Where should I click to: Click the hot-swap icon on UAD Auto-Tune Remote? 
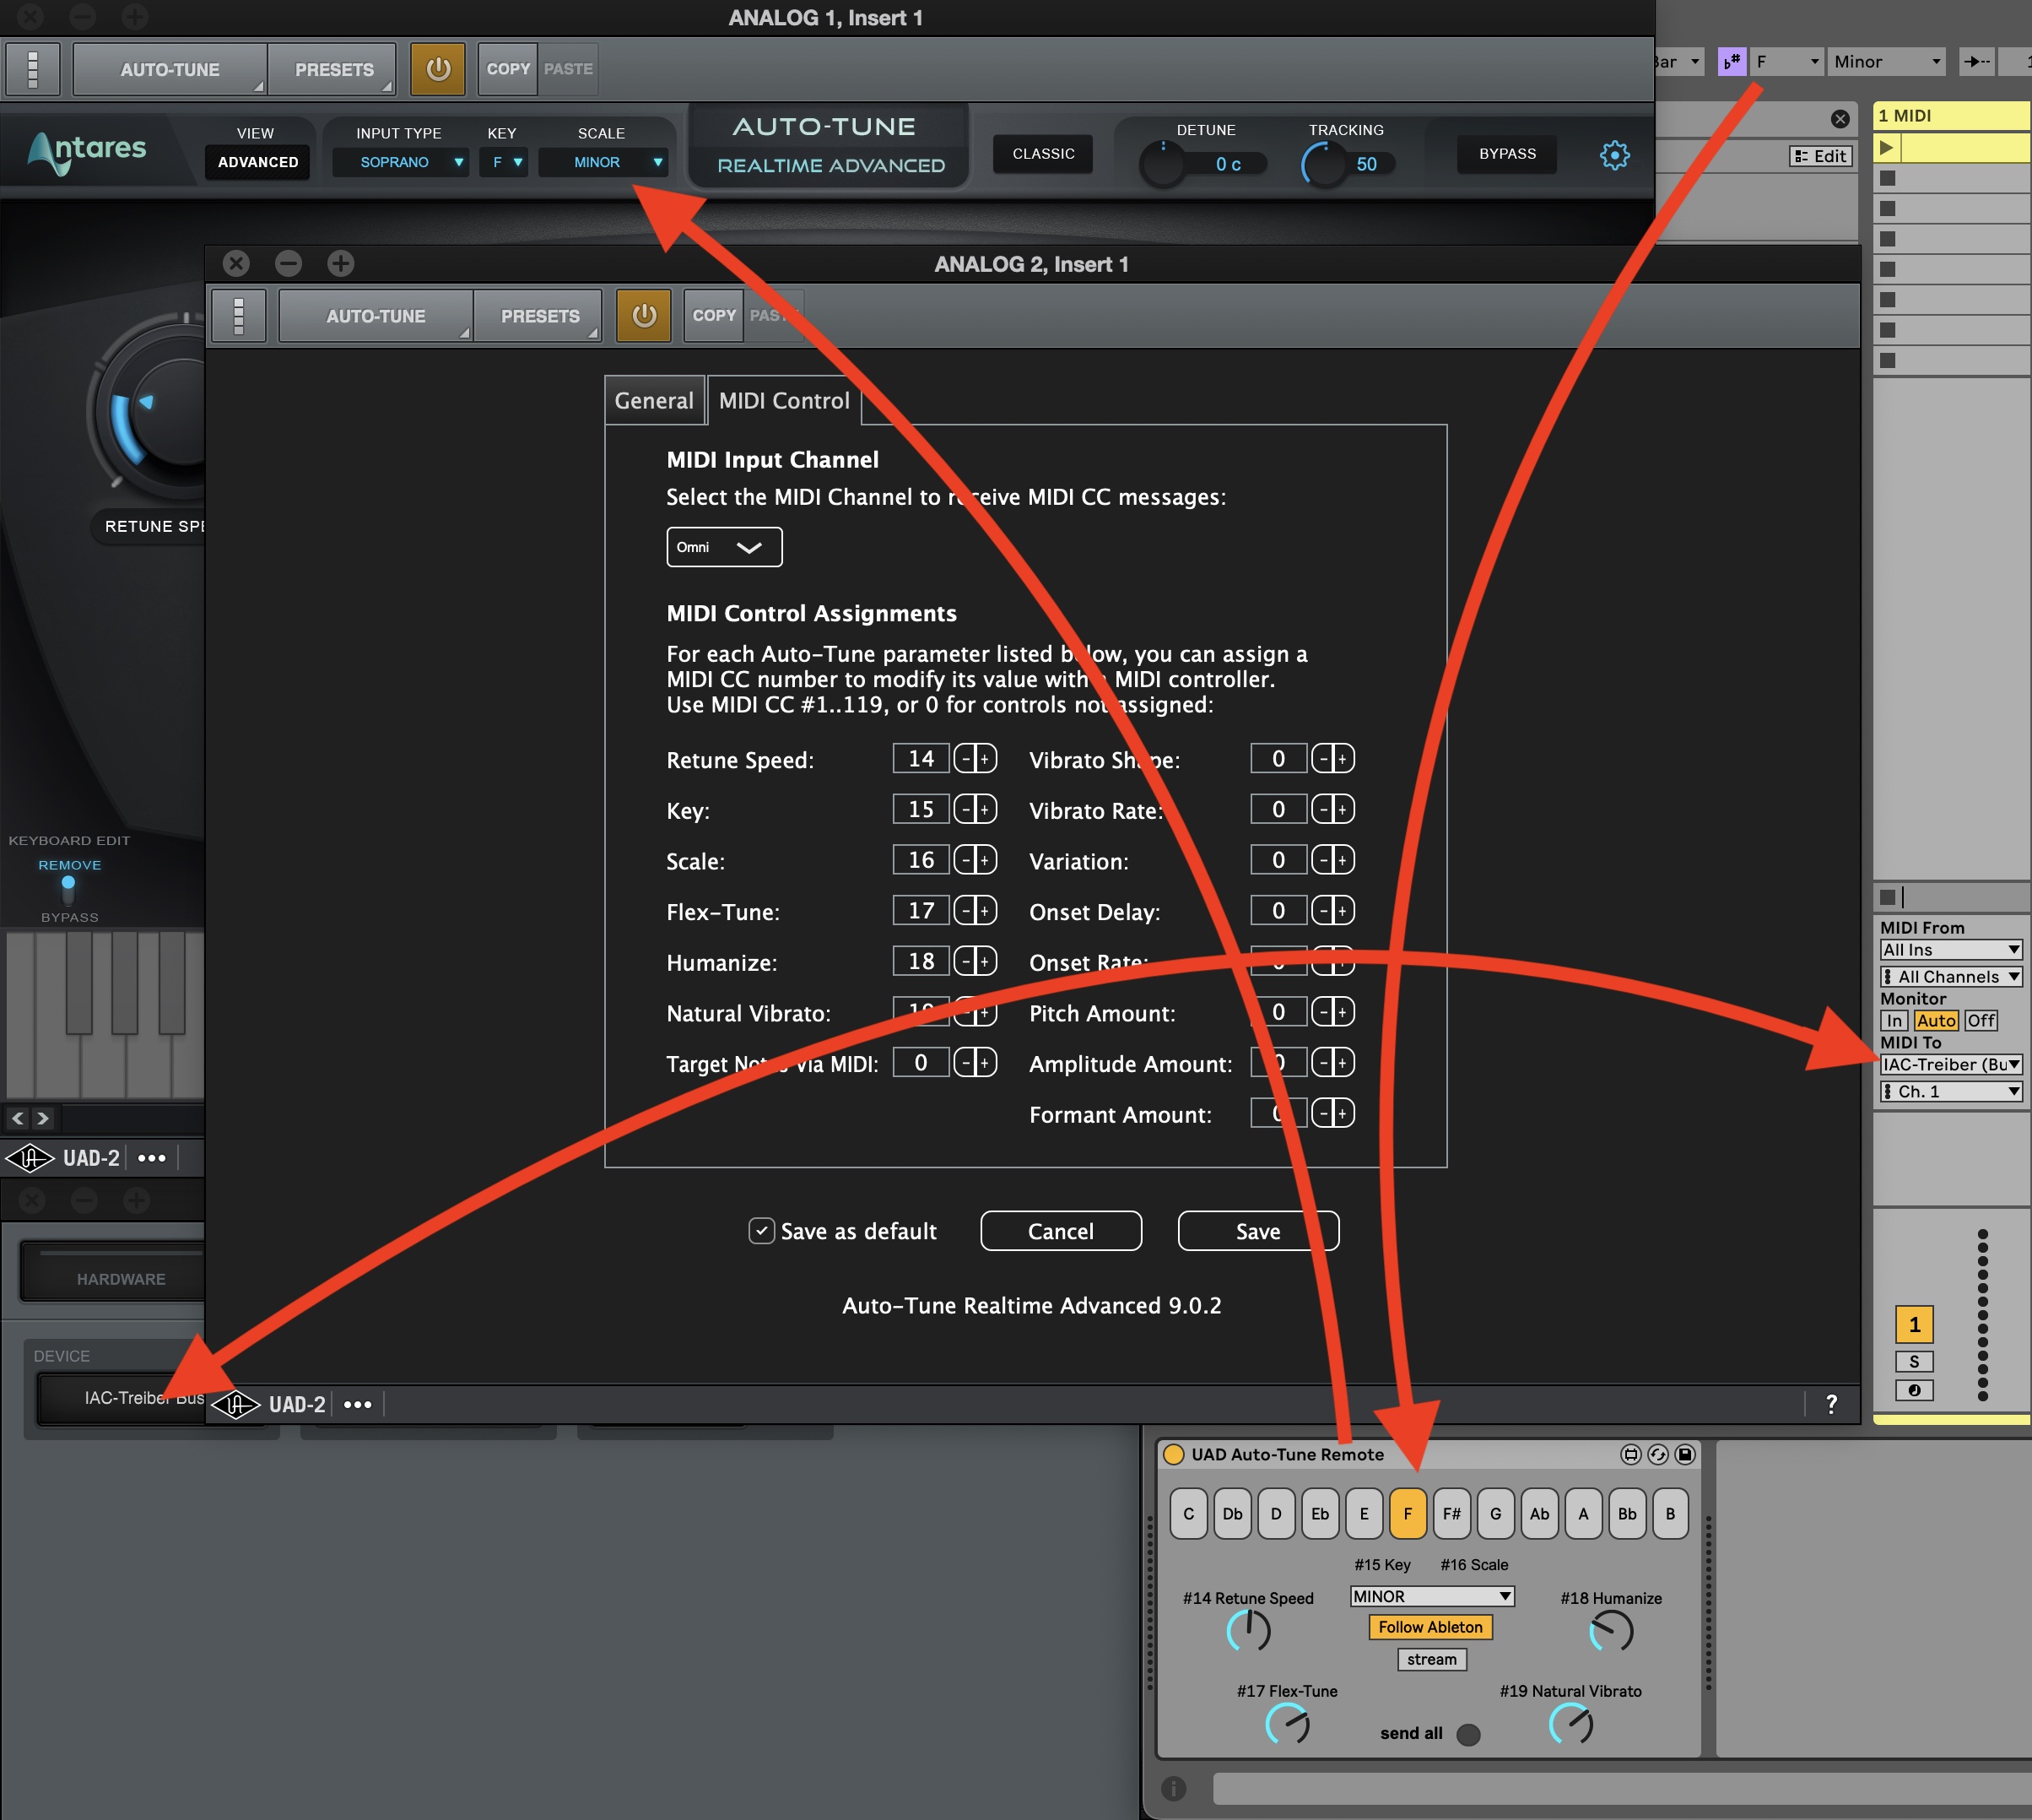pyautogui.click(x=1657, y=1454)
